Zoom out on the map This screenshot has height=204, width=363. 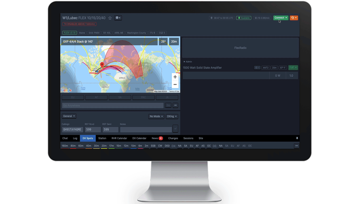click(175, 84)
